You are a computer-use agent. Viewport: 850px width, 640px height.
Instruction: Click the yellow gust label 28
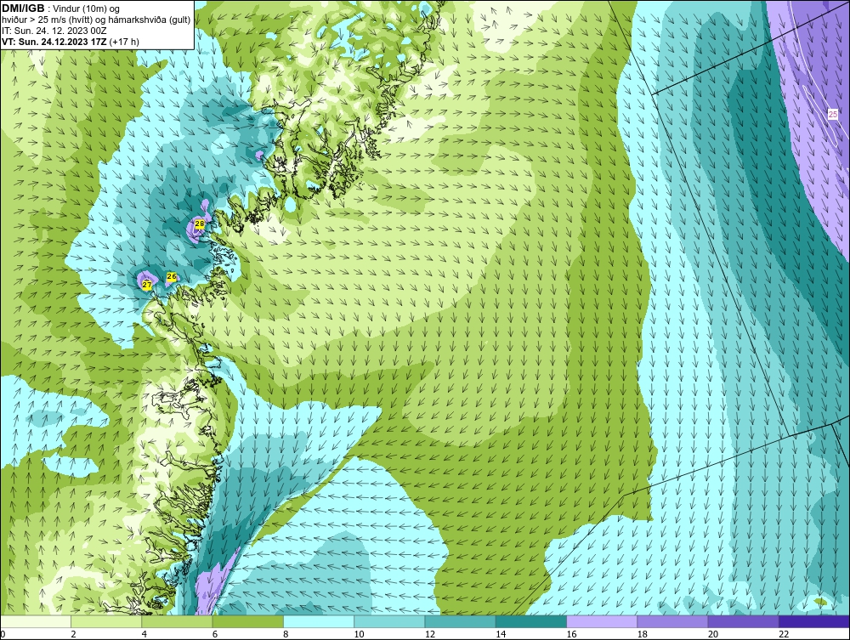[x=200, y=224]
